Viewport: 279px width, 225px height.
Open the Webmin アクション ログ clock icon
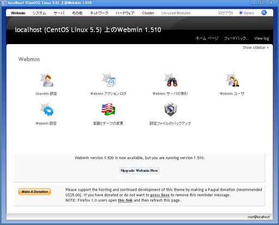click(x=108, y=80)
